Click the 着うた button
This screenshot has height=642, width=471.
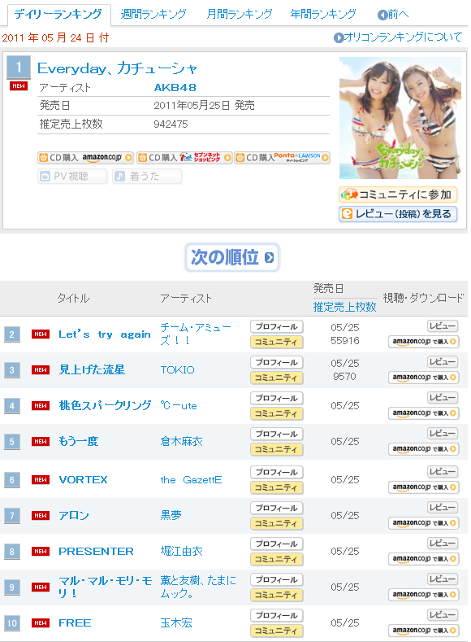pyautogui.click(x=147, y=177)
